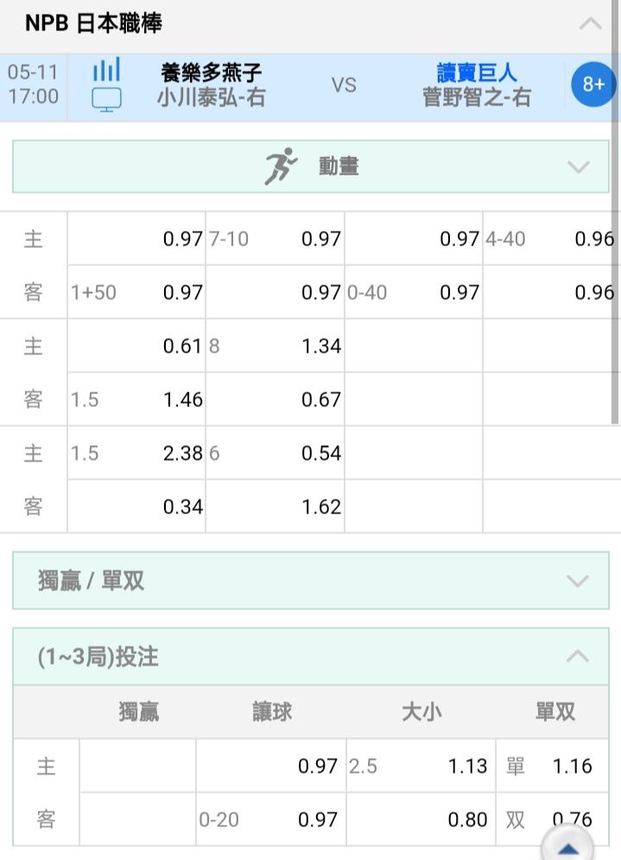
Task: Select the 大小 column header
Action: tap(421, 712)
